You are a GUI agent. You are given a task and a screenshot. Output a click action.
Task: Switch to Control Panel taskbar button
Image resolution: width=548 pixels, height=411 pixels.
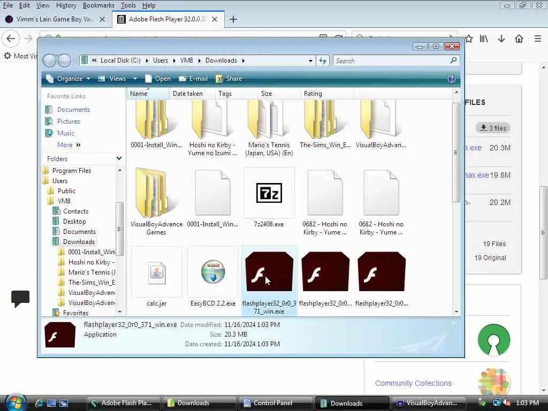coord(275,403)
